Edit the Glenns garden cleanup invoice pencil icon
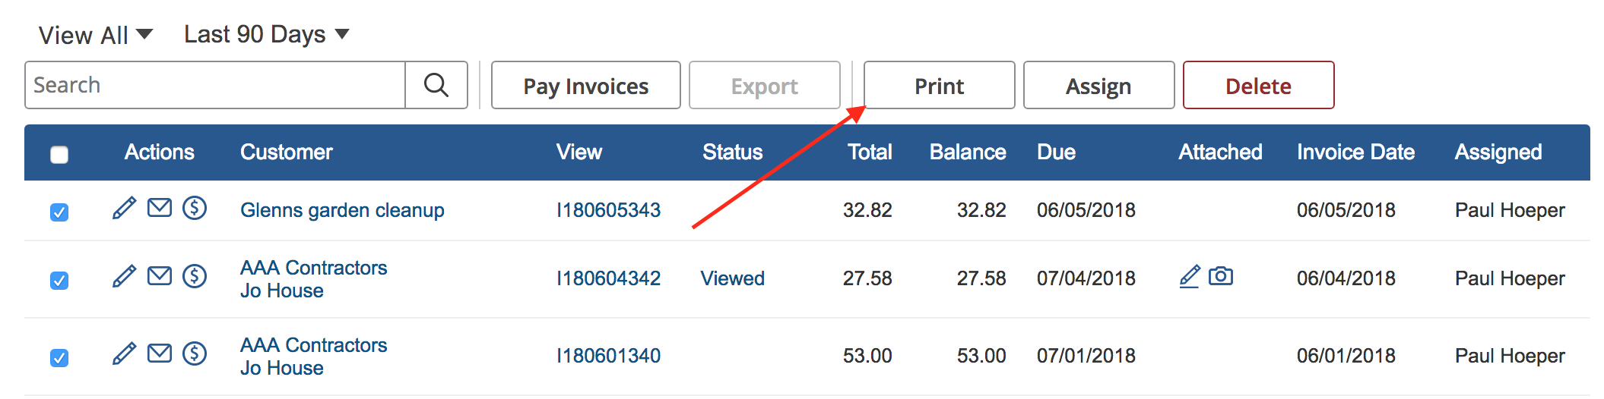 [124, 208]
